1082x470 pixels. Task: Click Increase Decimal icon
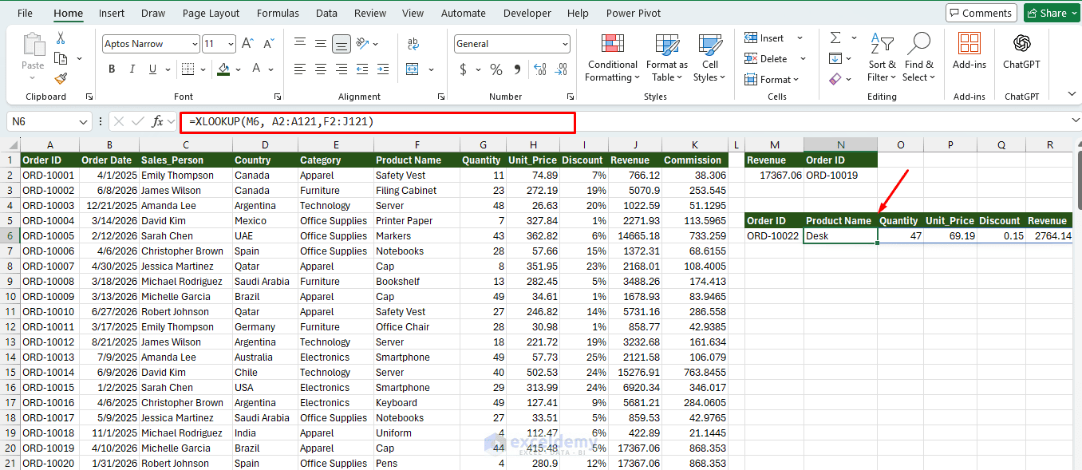(540, 69)
